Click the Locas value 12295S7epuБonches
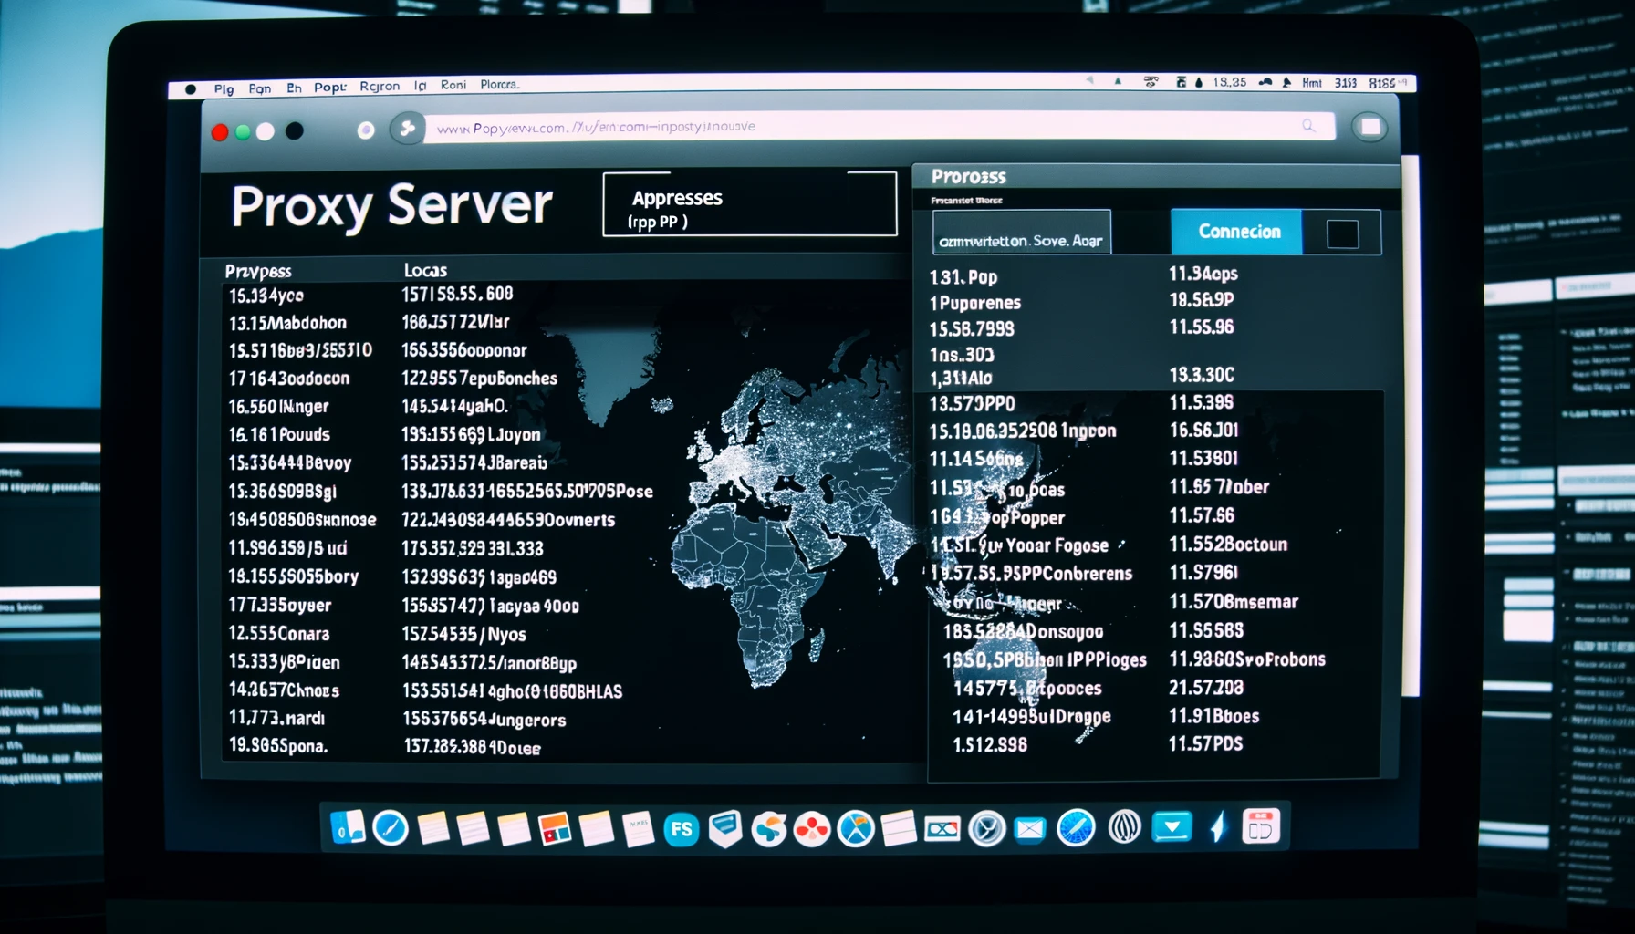 [x=479, y=379]
